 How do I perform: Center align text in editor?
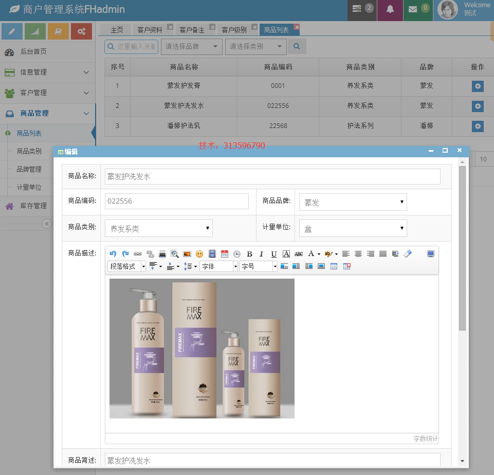(x=358, y=254)
